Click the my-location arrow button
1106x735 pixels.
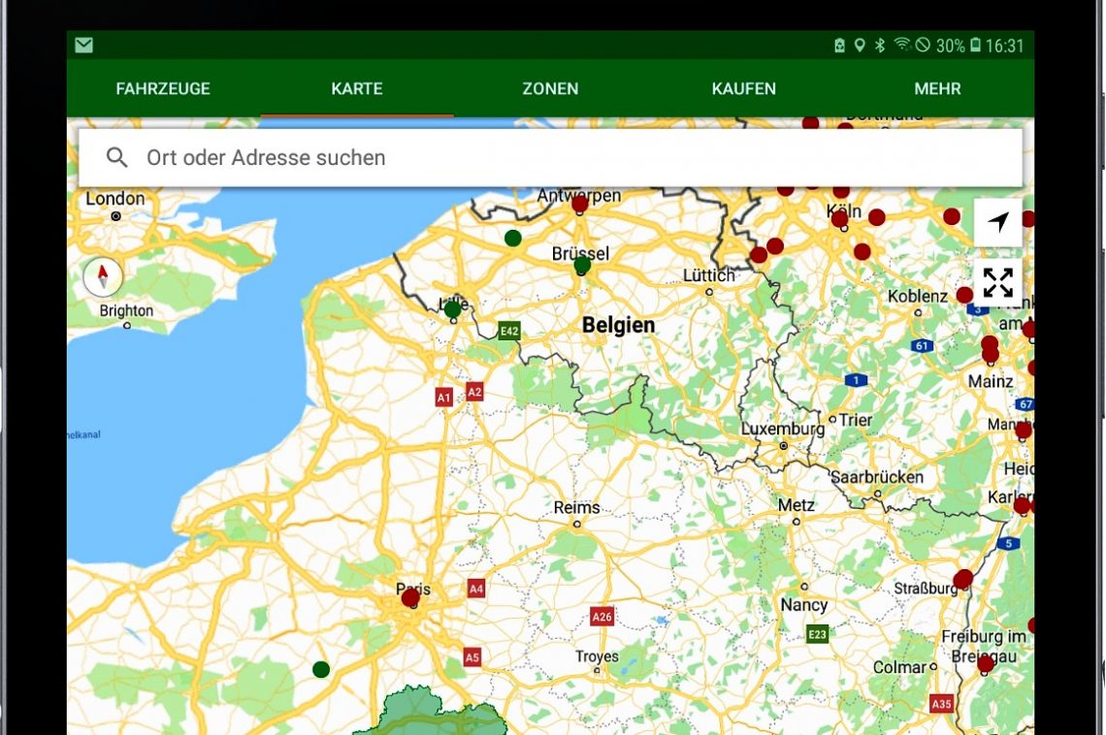[997, 222]
